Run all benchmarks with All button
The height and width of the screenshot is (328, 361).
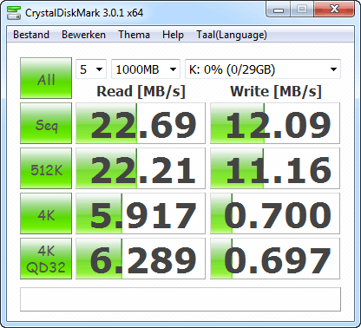pos(46,78)
